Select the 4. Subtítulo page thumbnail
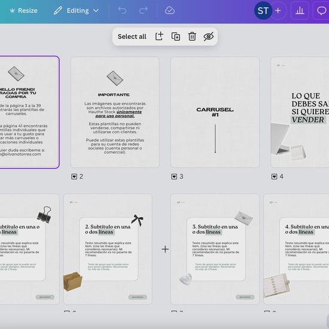Screen dimensions: 329x329 coord(296,249)
